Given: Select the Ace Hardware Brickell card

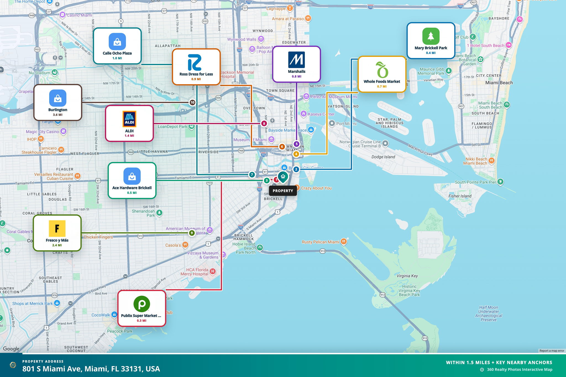Looking at the screenshot, I should point(132,180).
